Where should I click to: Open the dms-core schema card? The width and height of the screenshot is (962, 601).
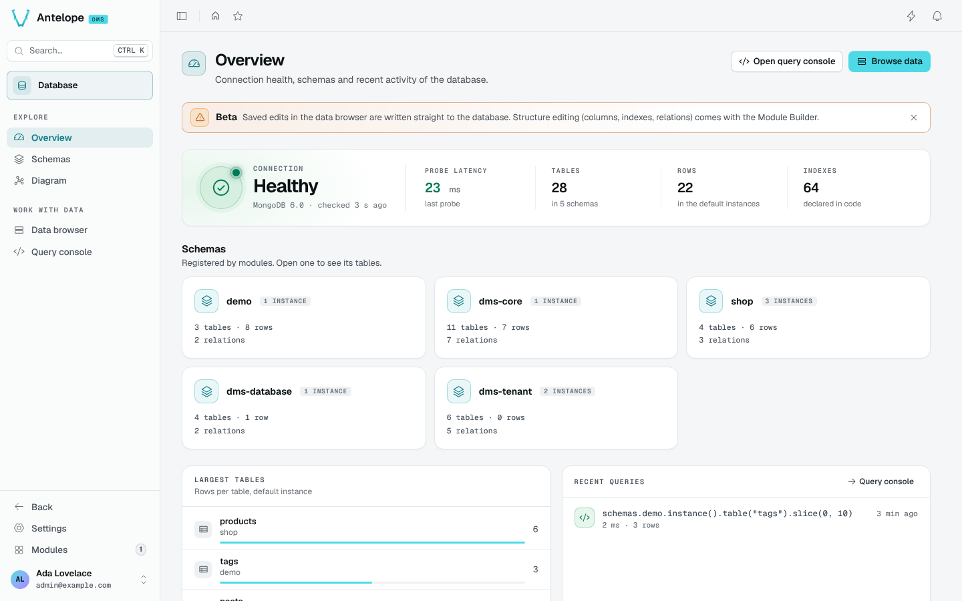[x=556, y=318]
